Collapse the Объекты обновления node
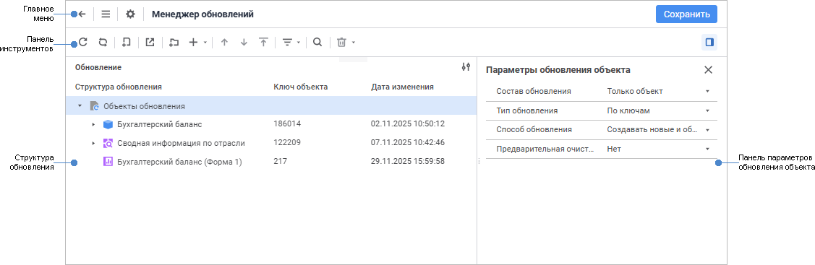815x265 pixels. tap(80, 106)
